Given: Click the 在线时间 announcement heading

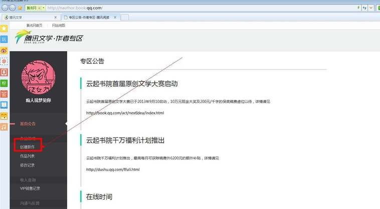Looking at the screenshot, I should [x=99, y=196].
